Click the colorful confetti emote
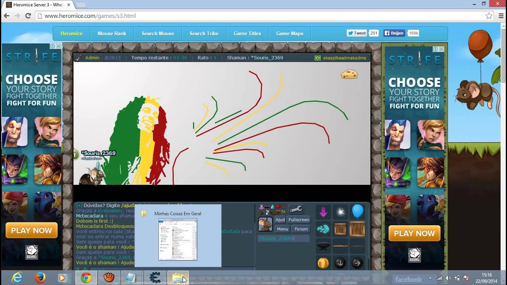The image size is (507, 285). [x=283, y=211]
